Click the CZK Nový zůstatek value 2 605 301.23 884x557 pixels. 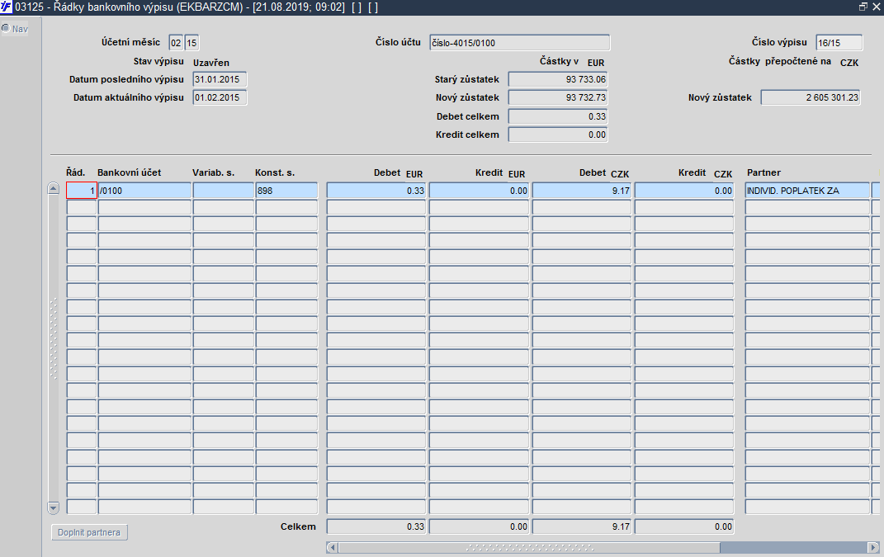pos(811,97)
